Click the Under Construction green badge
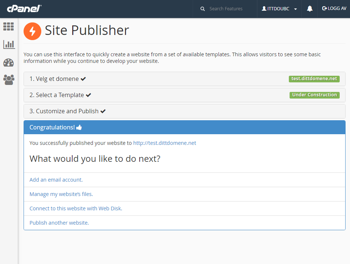350x264 pixels. click(315, 95)
